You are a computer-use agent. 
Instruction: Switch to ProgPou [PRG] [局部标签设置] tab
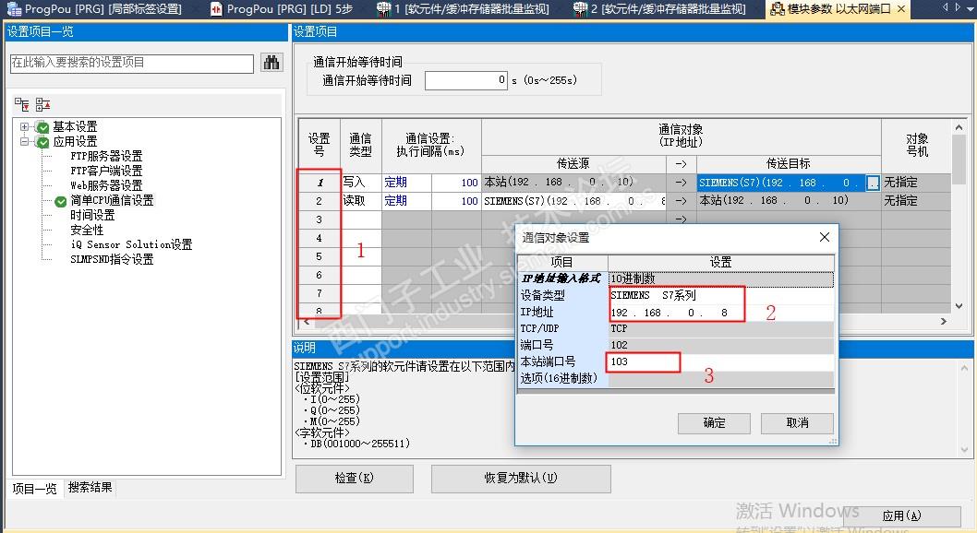point(93,8)
